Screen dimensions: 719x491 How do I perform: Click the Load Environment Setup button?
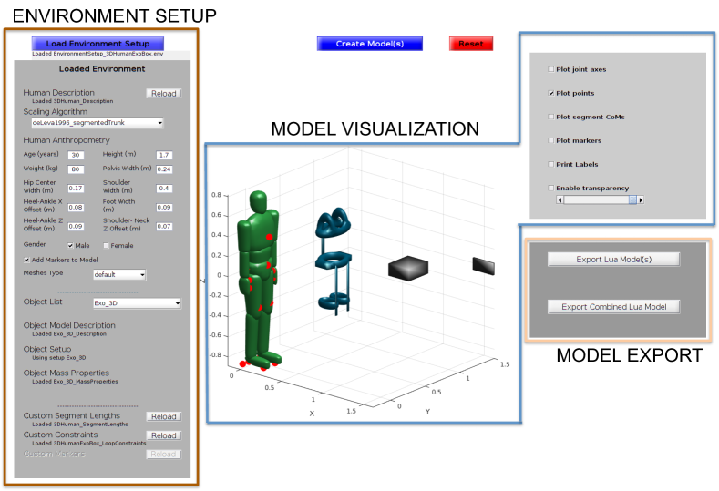click(x=98, y=44)
